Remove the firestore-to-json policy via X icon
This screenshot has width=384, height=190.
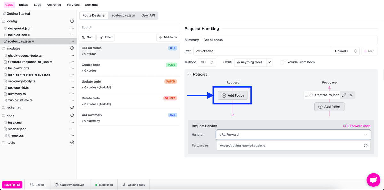pos(351,95)
